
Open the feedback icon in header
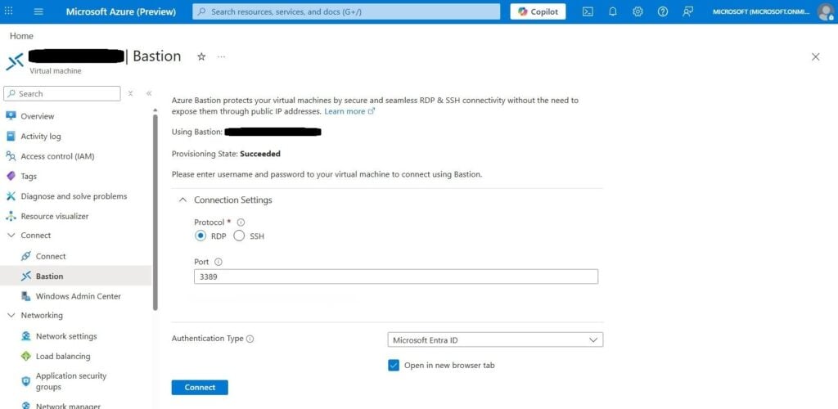687,11
